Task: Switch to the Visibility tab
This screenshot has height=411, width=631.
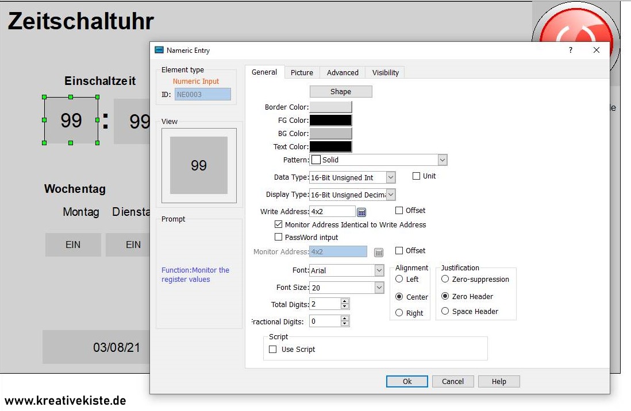Action: point(385,73)
